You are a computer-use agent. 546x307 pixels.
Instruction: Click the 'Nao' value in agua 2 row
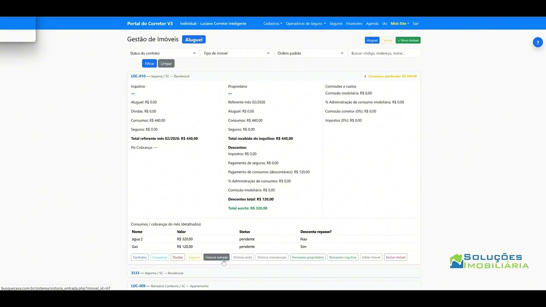tap(303, 239)
